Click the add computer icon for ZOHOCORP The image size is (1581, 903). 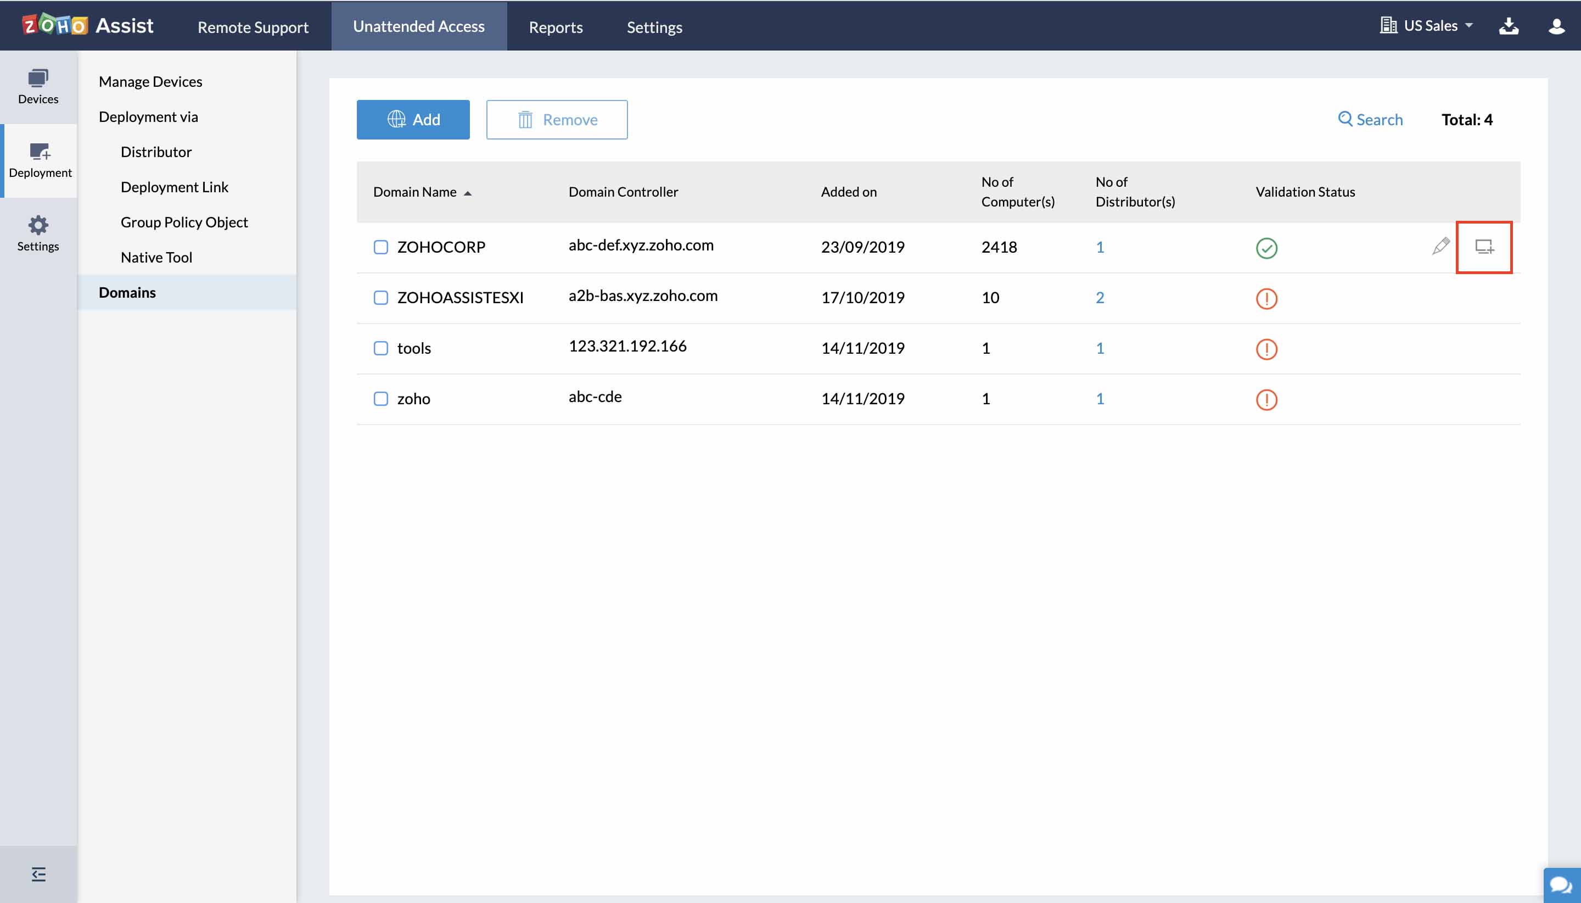coord(1484,247)
